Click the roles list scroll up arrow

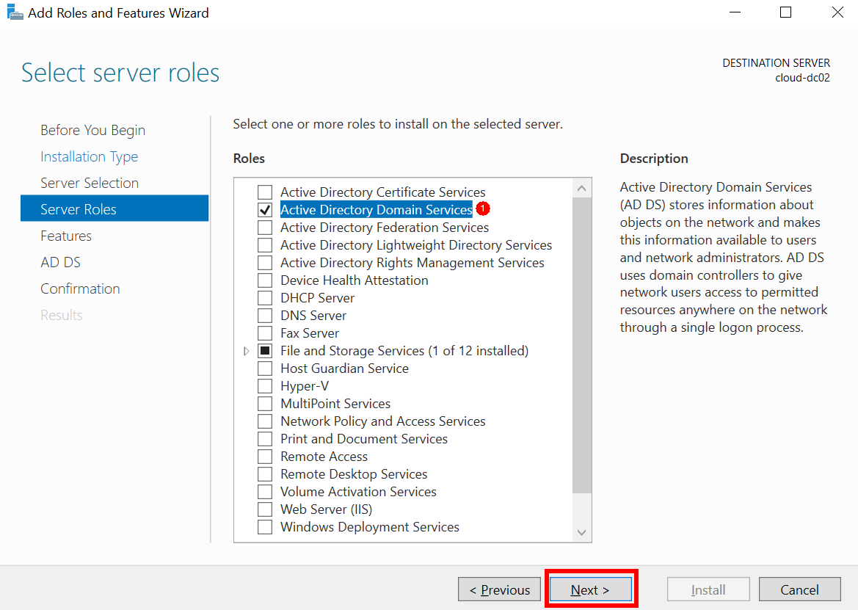(x=582, y=188)
